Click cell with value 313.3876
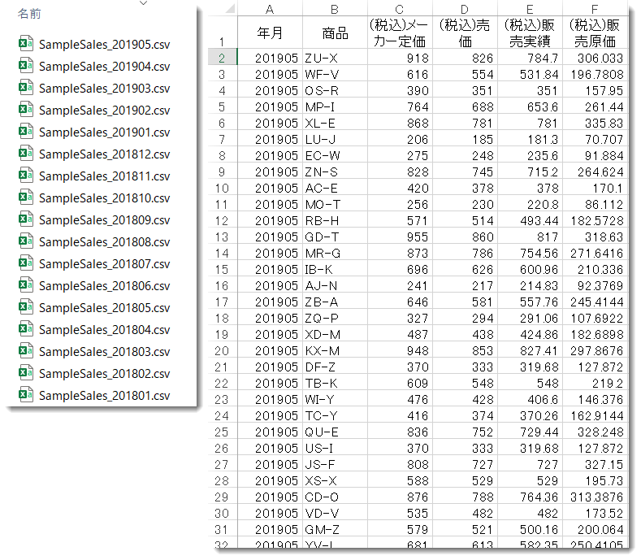Viewport: 641px width, 560px height. pyautogui.click(x=595, y=497)
